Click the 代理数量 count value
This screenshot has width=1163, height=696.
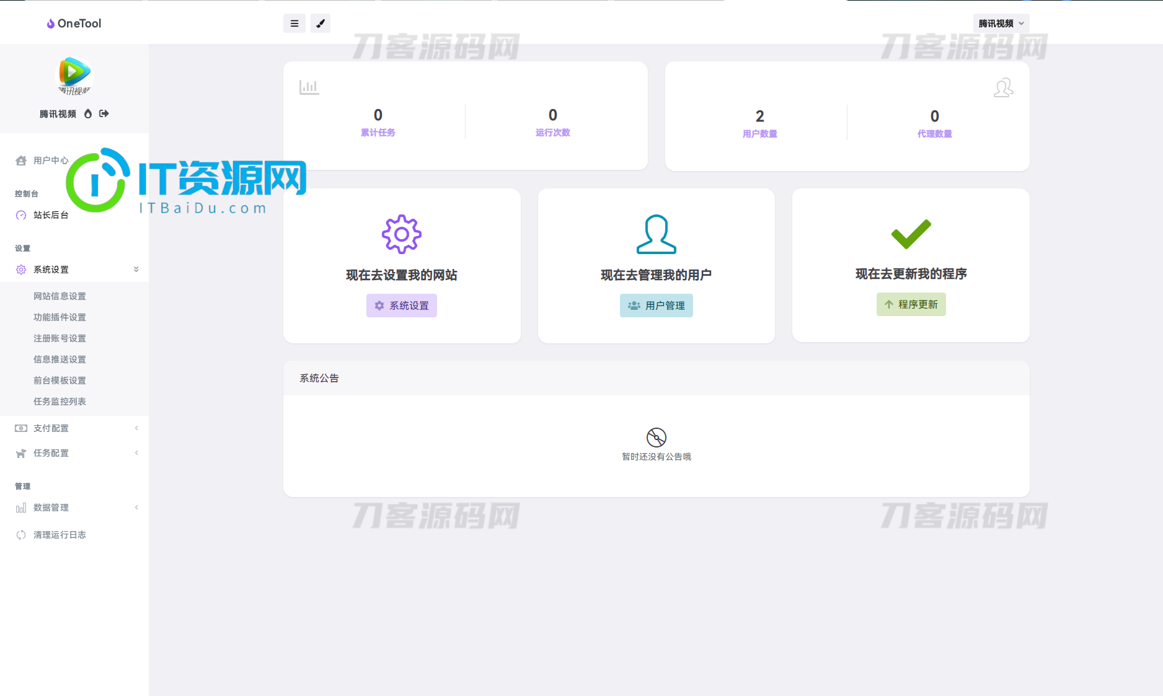(x=935, y=117)
